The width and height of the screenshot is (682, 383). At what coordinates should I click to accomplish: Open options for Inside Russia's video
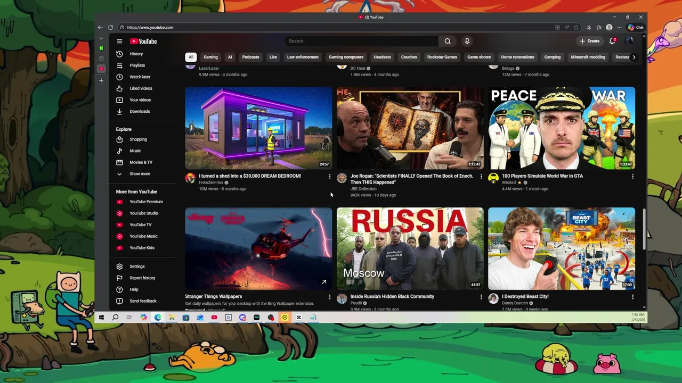point(481,297)
